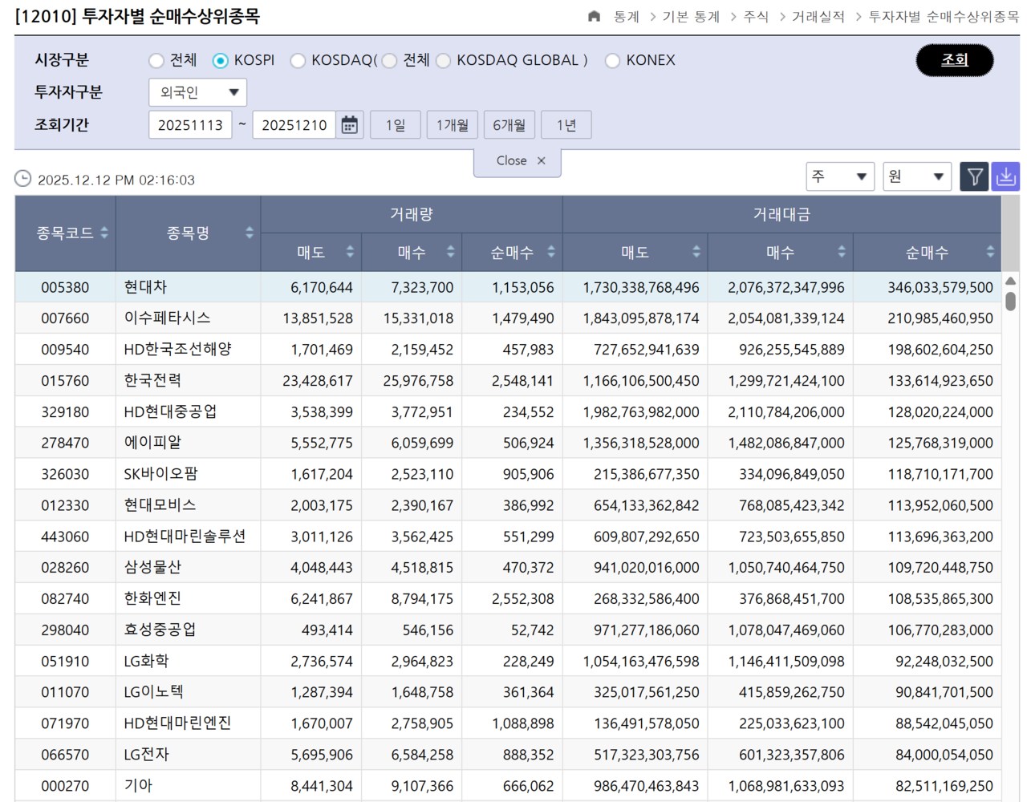
Task: Click the table scrollbar thumb
Action: [x=1011, y=302]
